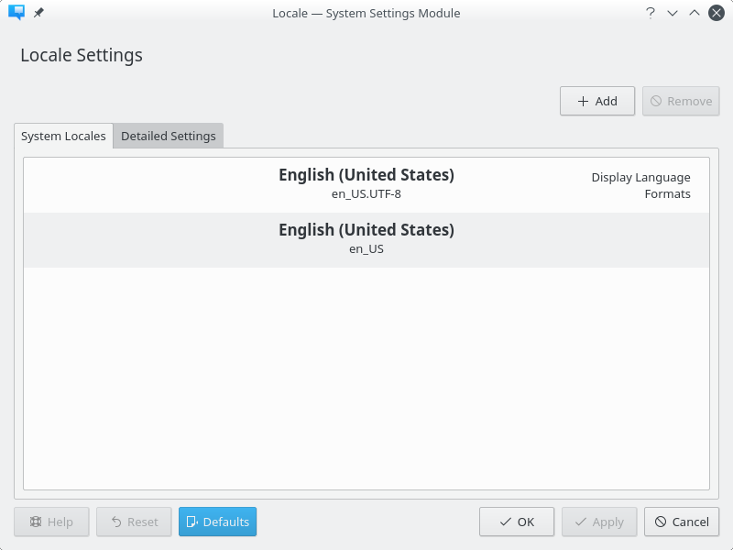
Task: Click the Display Language label
Action: point(640,177)
